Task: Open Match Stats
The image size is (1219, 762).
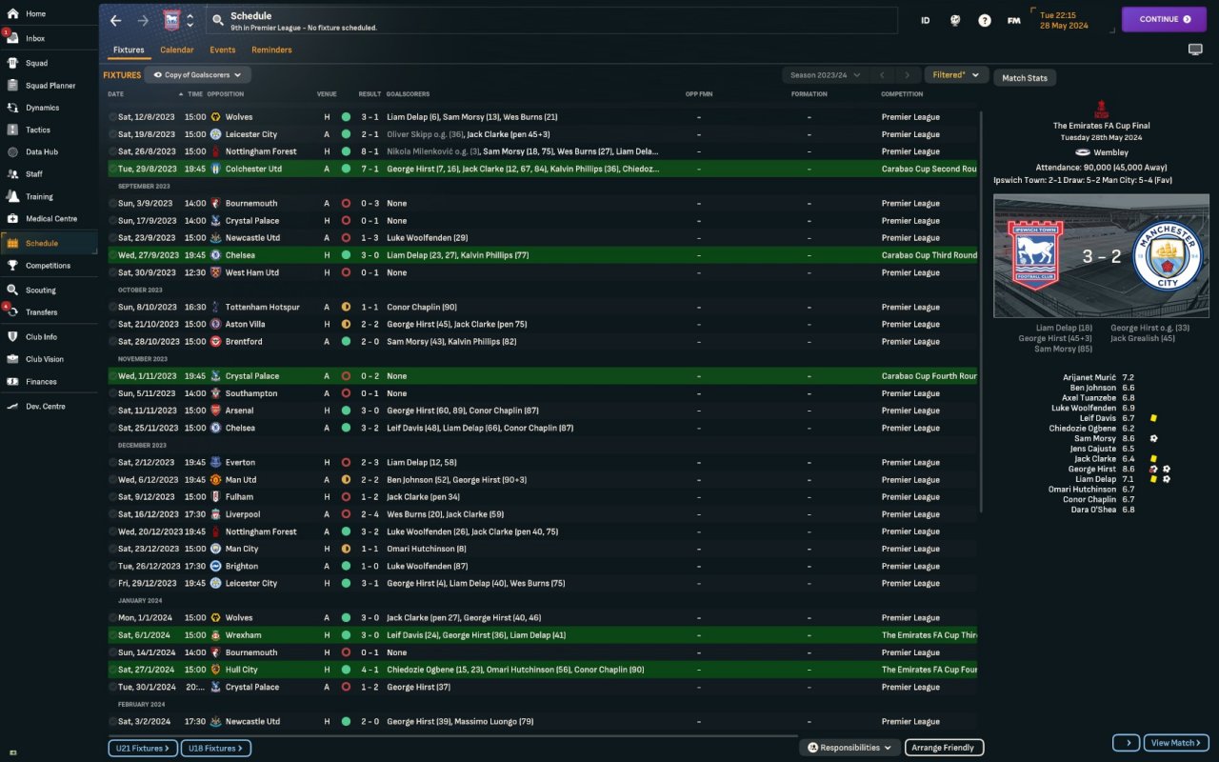Action: [1025, 78]
